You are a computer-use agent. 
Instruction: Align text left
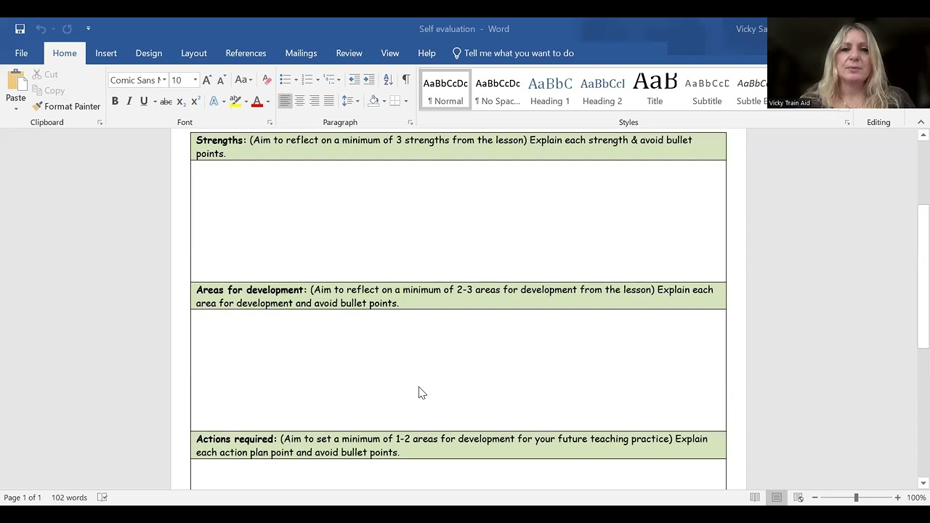coord(285,101)
